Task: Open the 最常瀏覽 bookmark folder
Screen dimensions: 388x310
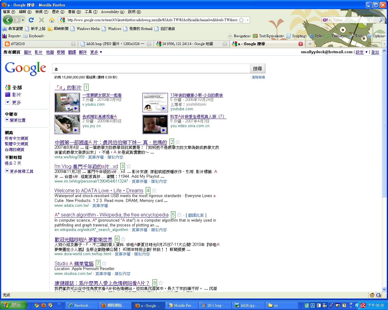Action: (12, 29)
